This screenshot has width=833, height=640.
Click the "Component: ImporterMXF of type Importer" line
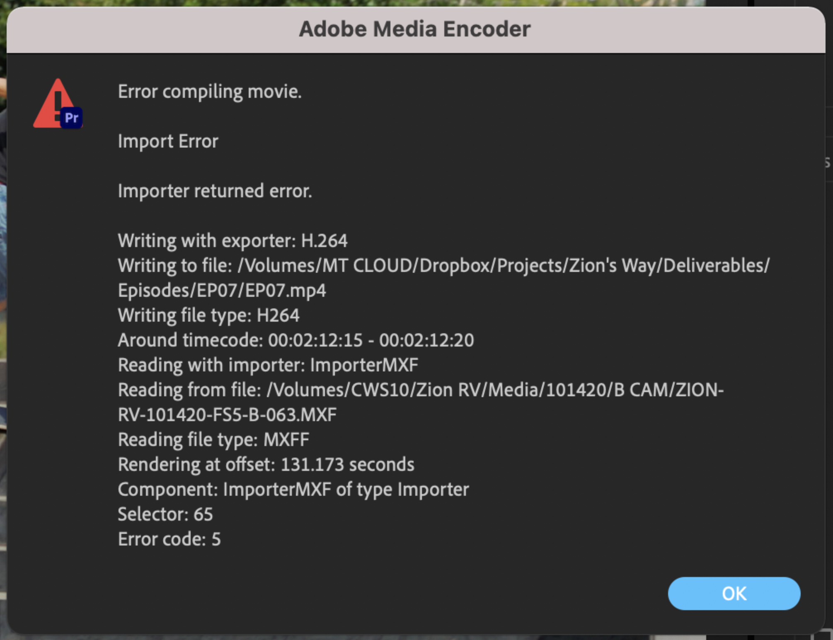click(x=293, y=490)
